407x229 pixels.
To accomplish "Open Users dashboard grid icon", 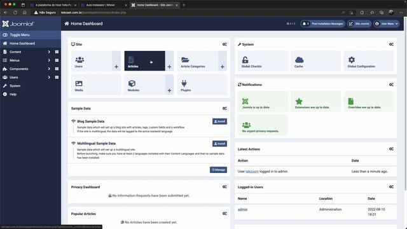I will pyautogui.click(x=57, y=78).
